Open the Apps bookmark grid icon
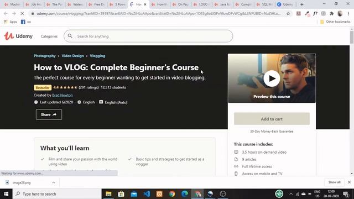The height and width of the screenshot is (199, 354). click(6, 22)
